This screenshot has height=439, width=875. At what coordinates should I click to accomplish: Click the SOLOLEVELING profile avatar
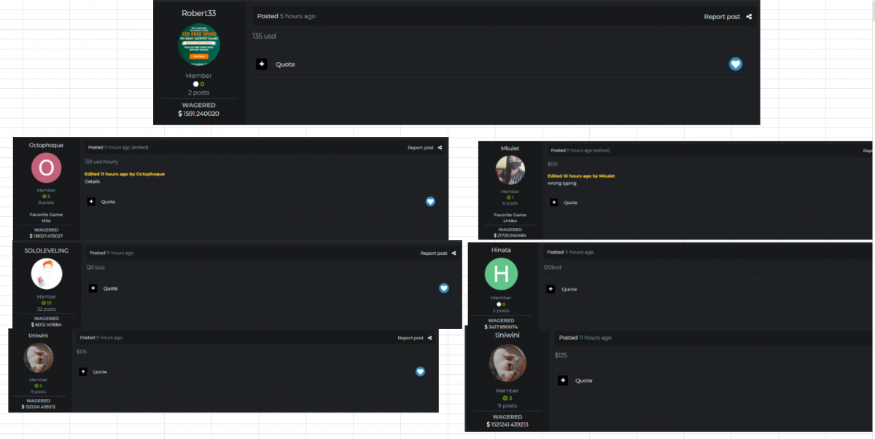click(47, 274)
